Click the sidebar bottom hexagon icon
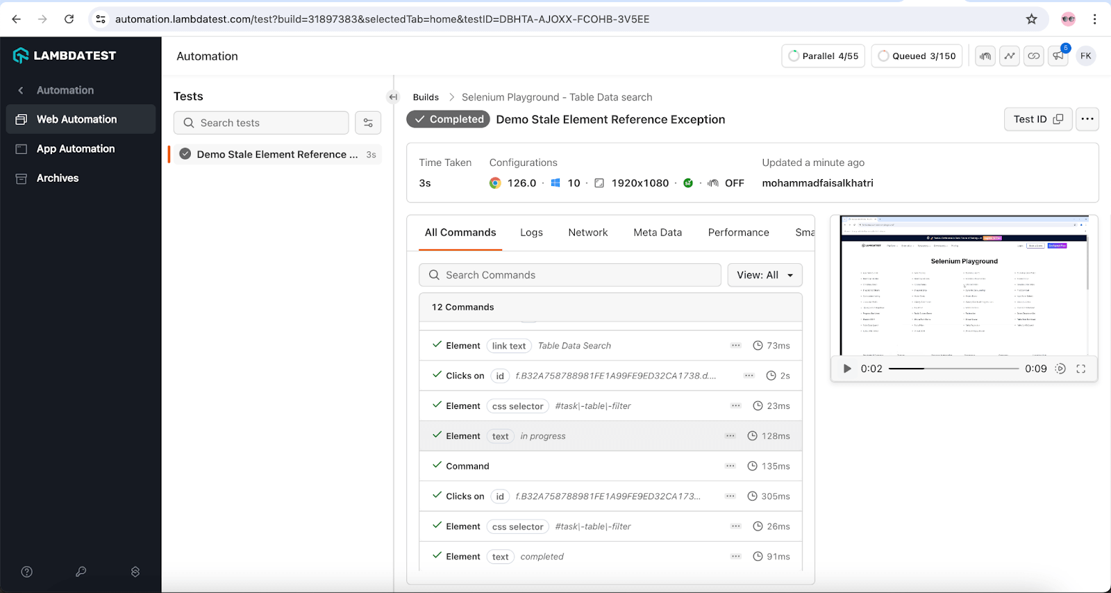Screen dimensions: 1111x593 tap(135, 571)
